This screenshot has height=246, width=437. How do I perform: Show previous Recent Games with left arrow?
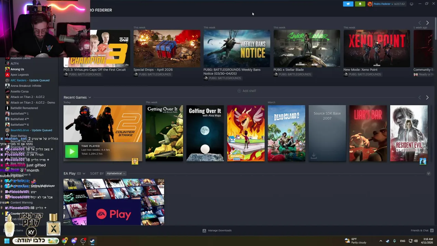pos(420,98)
